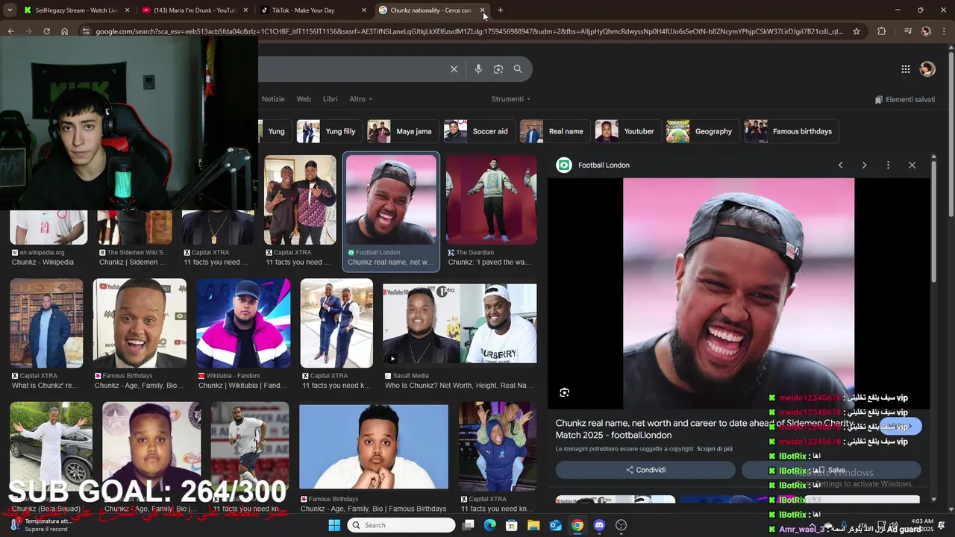Clear the Google search box
Screen dimensions: 955x537
454,69
